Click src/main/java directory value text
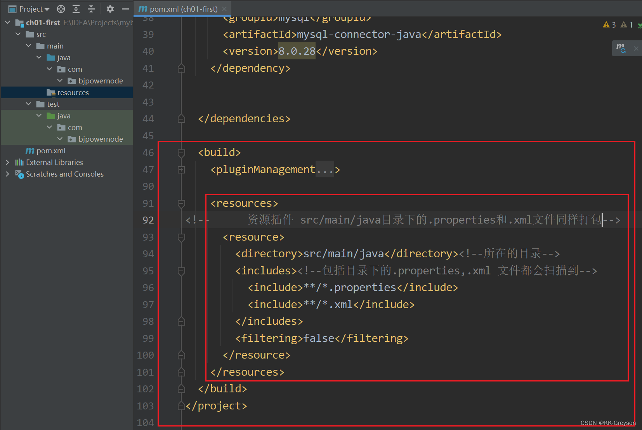The width and height of the screenshot is (642, 430). (x=344, y=254)
